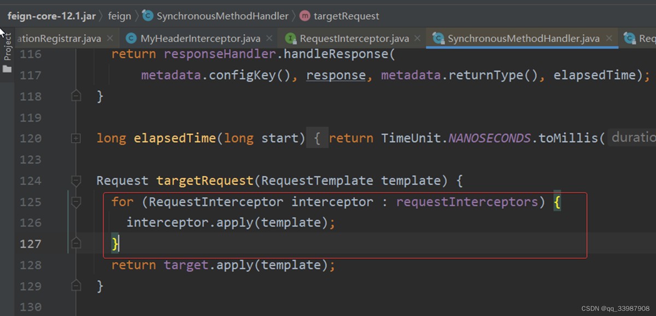Switch to the RequestInterceptor.java tab
Screen dimensions: 656x316
pos(354,38)
